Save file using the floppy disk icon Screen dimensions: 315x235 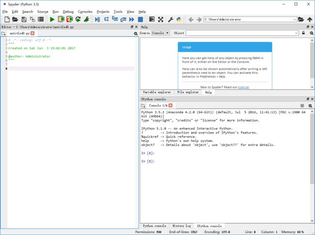click(x=24, y=19)
